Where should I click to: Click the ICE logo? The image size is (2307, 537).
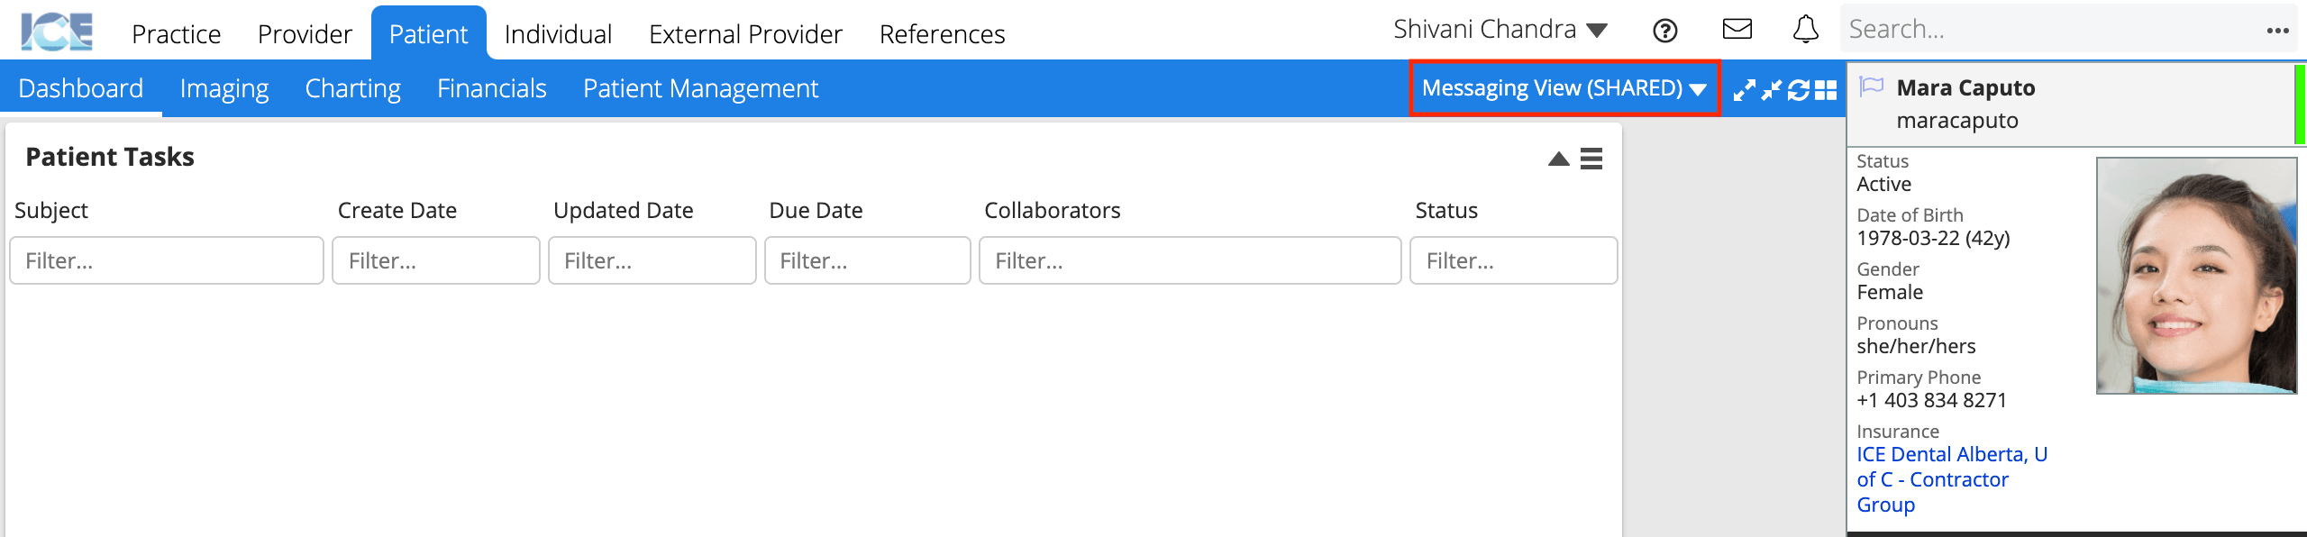[x=57, y=32]
